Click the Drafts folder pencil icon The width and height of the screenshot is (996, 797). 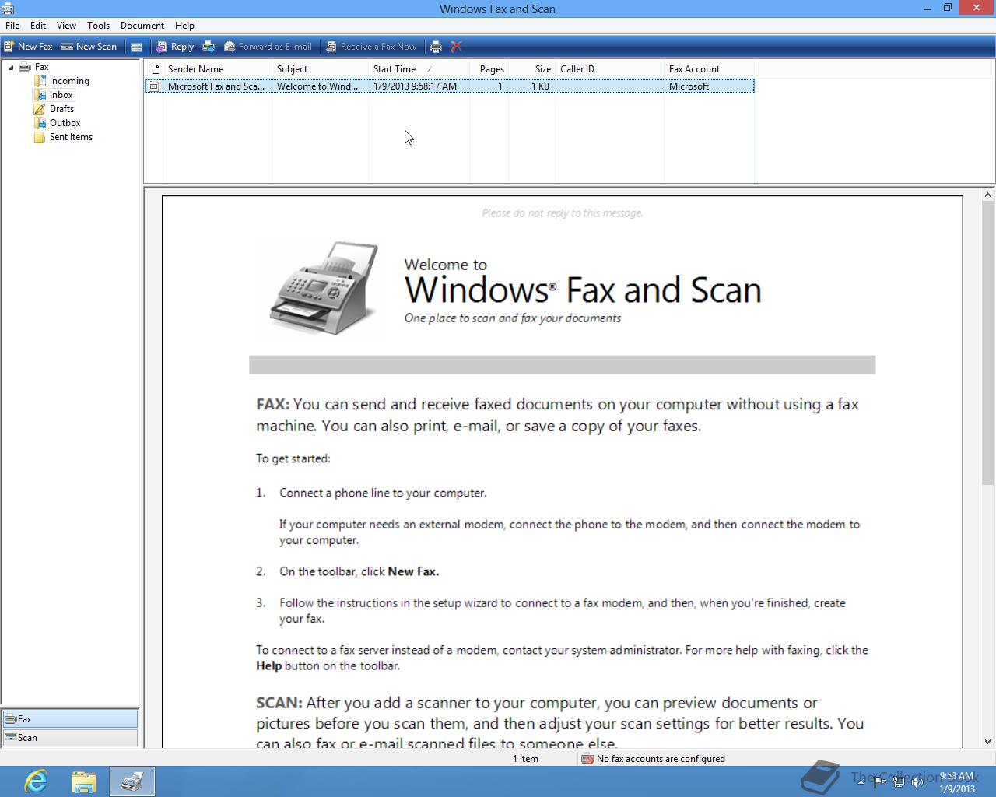click(40, 109)
